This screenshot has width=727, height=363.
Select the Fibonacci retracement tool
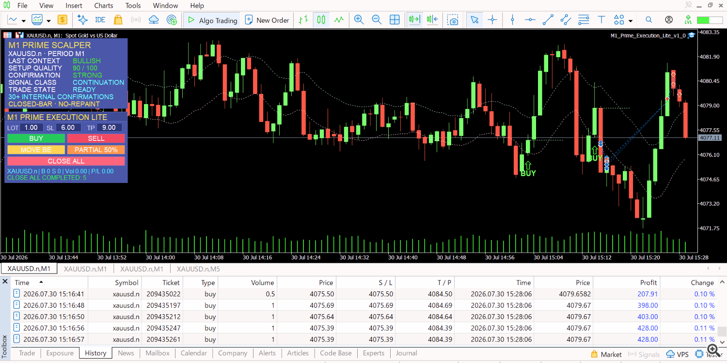click(584, 20)
